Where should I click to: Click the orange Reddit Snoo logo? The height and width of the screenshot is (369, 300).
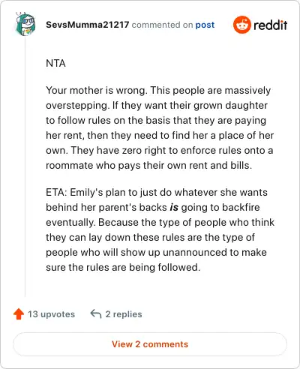tap(241, 25)
